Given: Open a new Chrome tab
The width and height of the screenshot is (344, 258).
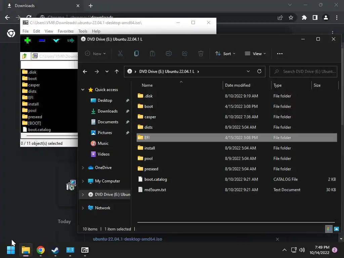Looking at the screenshot, I should point(91,6).
